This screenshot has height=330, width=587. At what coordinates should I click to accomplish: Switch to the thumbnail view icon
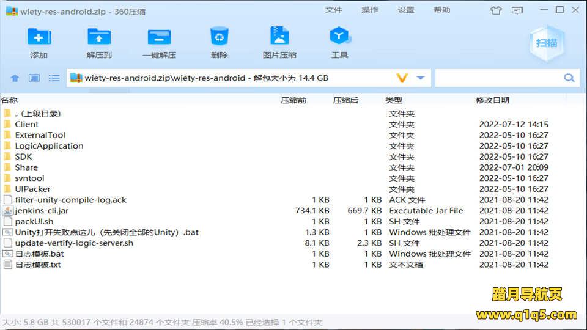click(x=34, y=78)
